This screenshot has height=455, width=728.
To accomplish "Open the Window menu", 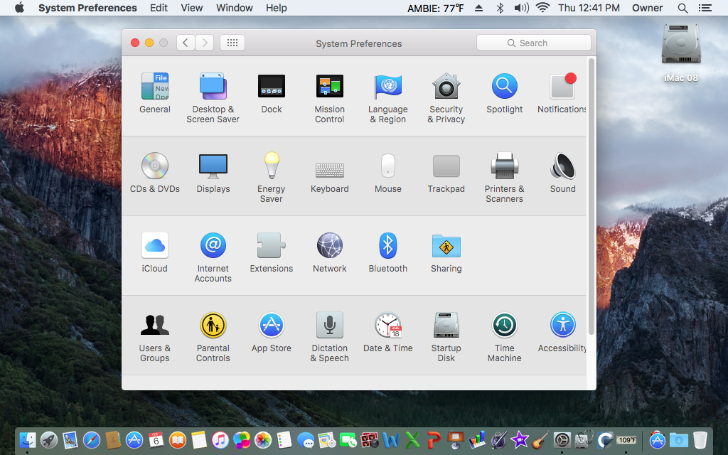I will 235,8.
